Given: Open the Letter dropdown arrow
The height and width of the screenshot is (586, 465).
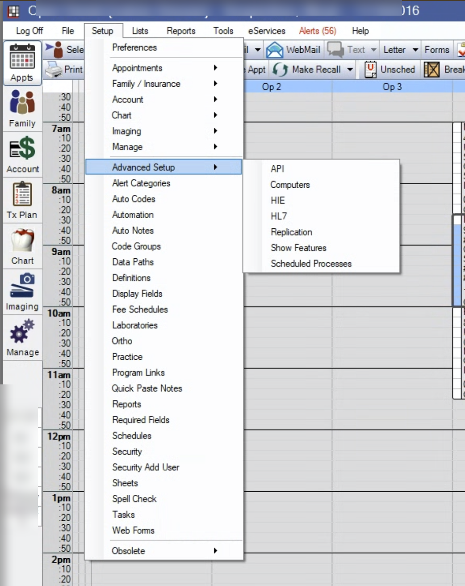Looking at the screenshot, I should (x=415, y=50).
